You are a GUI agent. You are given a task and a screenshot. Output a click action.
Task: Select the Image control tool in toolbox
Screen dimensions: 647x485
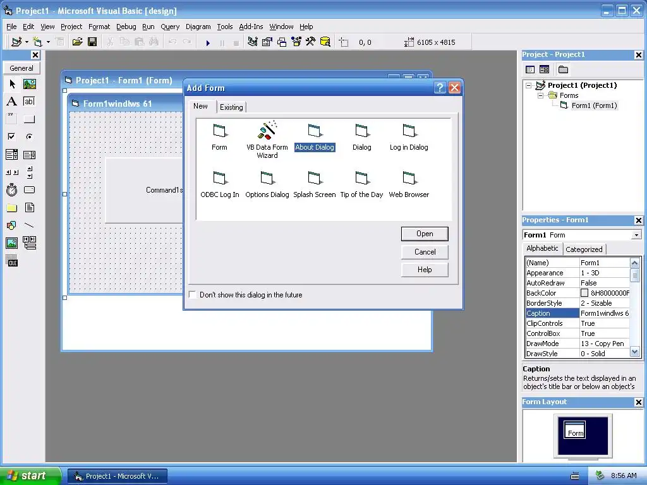[12, 243]
